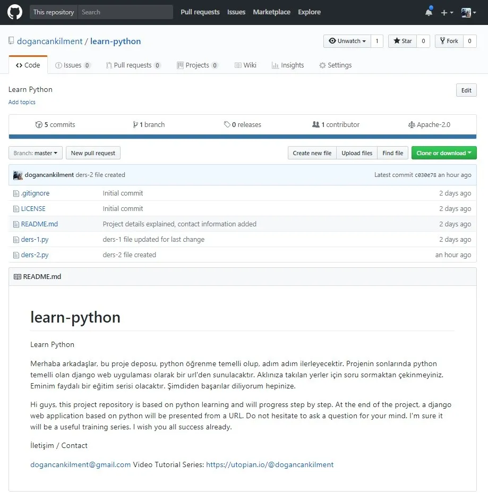Open the stargazers count next to Star
Viewport: 488px width, 499px height.
[423, 41]
